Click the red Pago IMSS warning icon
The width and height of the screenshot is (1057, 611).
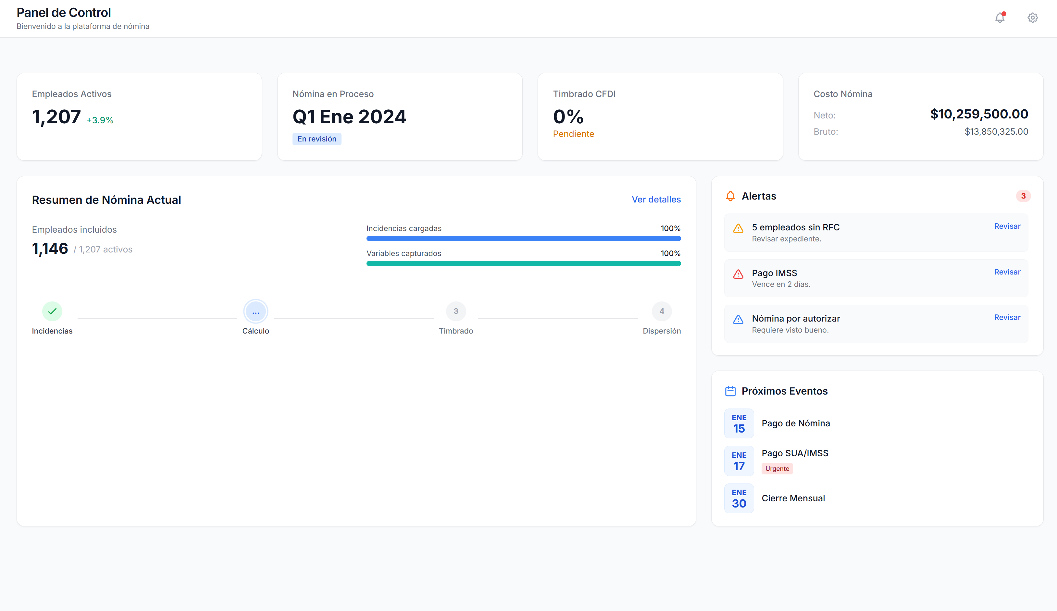pos(738,274)
